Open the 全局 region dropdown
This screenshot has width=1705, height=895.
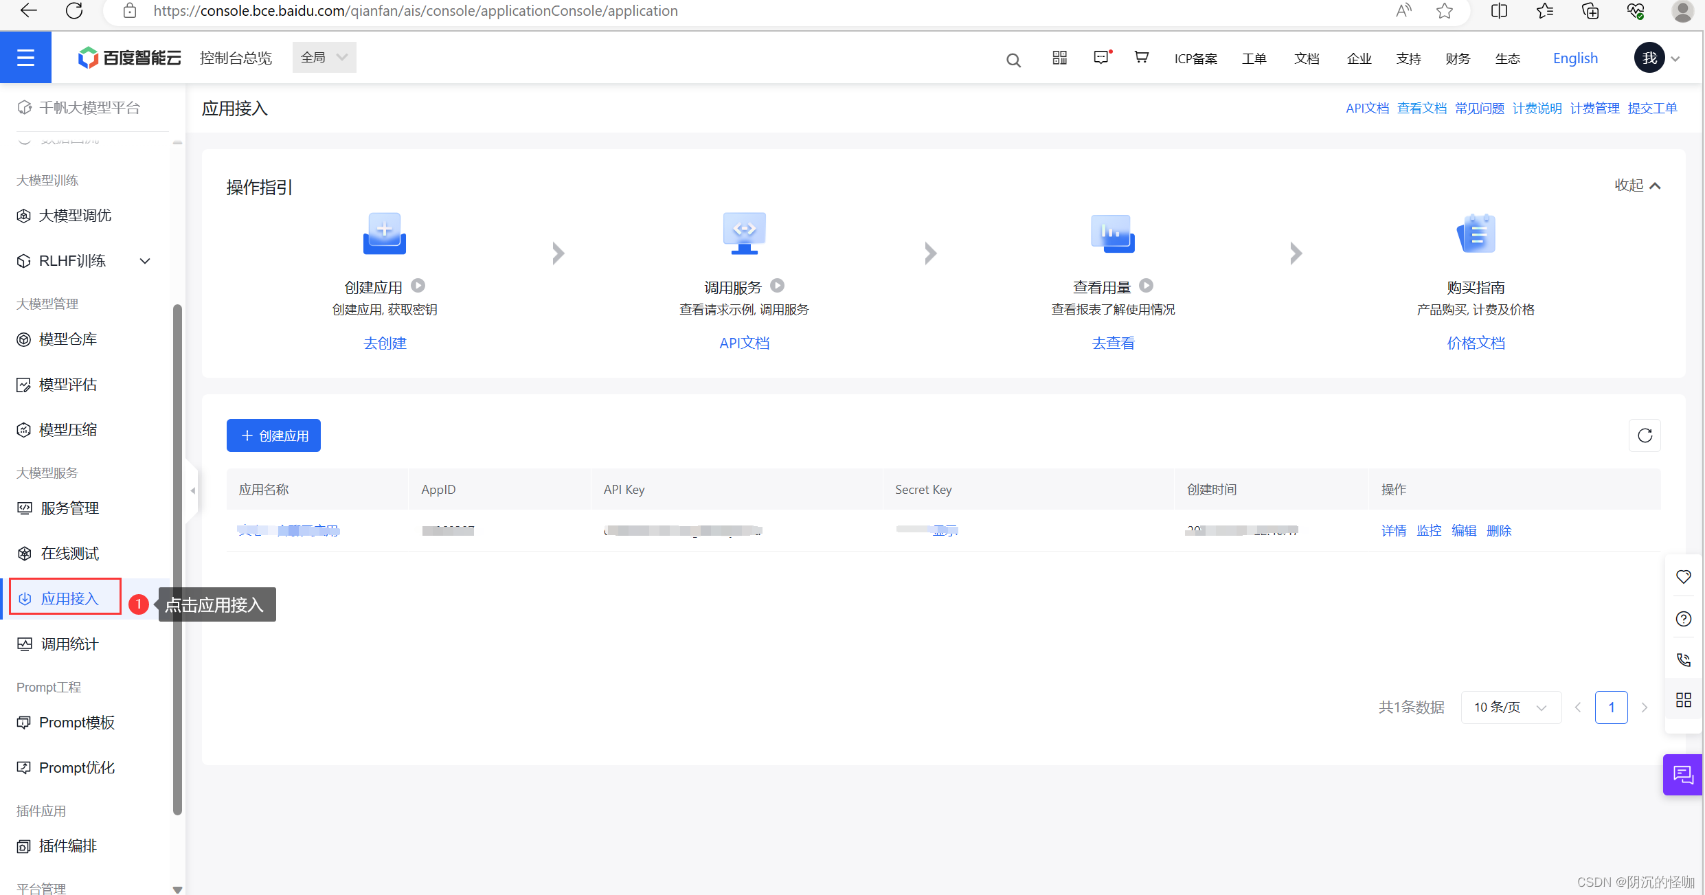[324, 58]
